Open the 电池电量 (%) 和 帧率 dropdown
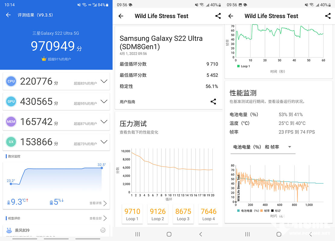Screen dimensions: 335x241 tap(263, 147)
